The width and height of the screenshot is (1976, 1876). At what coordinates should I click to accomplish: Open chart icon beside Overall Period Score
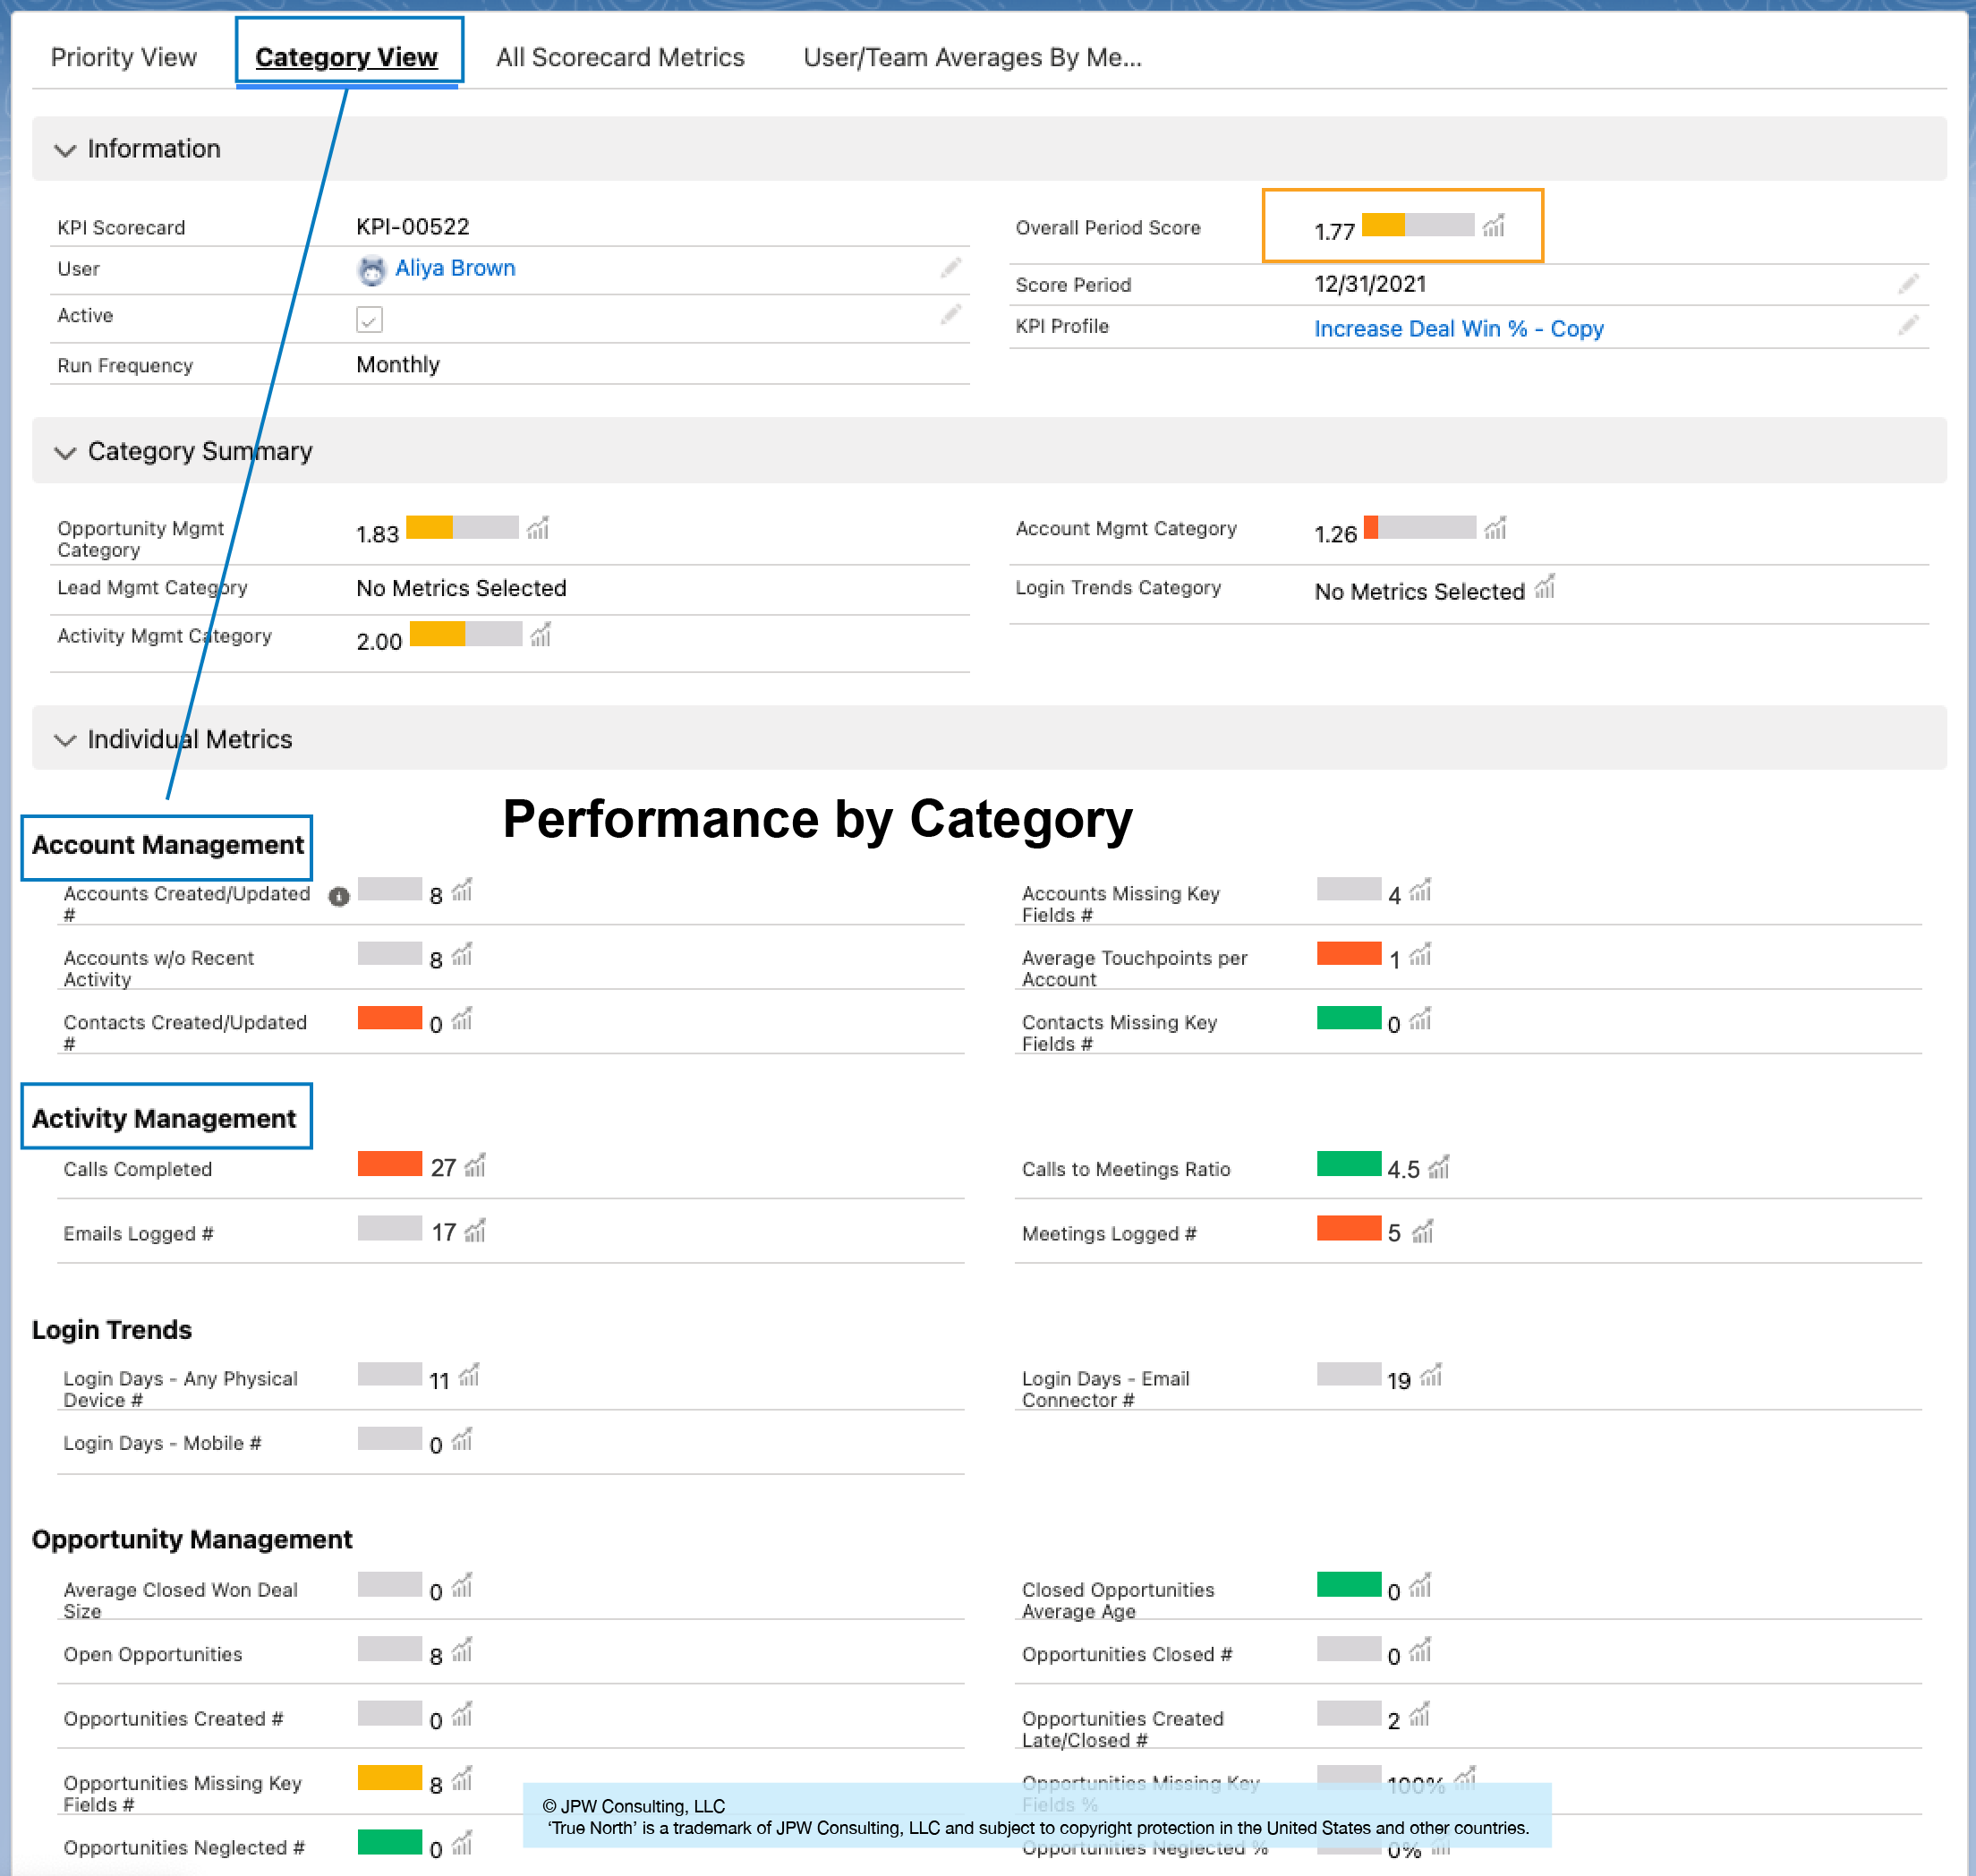coord(1493,225)
